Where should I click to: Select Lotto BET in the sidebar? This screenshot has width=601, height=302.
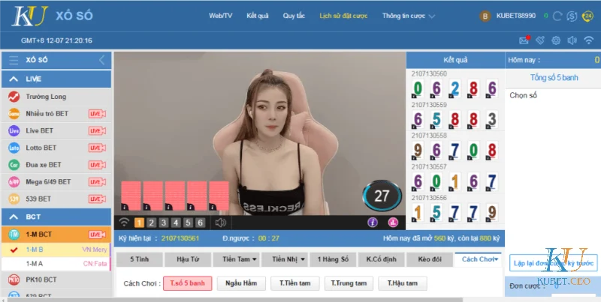(x=41, y=148)
